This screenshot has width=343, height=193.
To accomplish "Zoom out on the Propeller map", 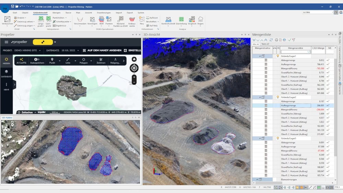I will coord(134,82).
